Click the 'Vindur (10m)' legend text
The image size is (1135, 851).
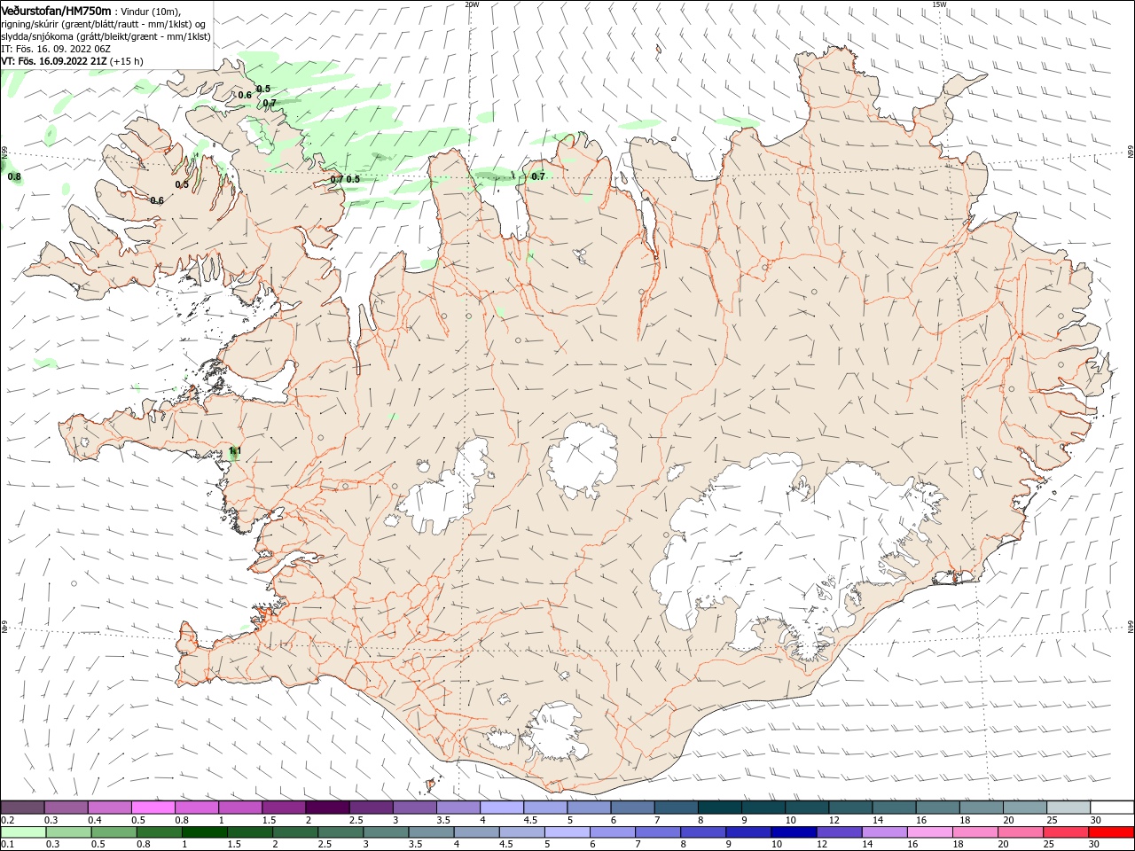click(149, 12)
